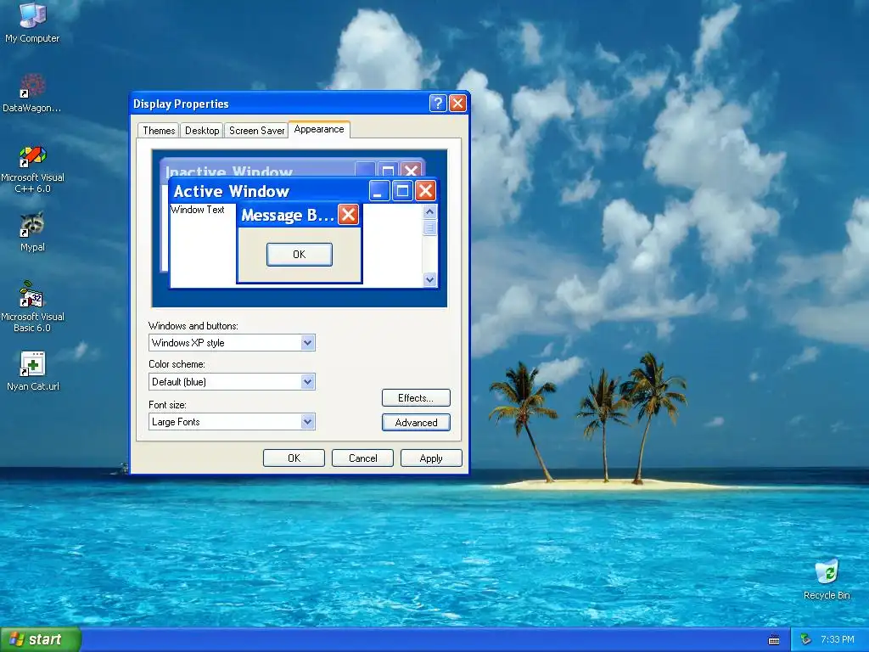The width and height of the screenshot is (869, 652).
Task: Select the Microsoft Visual C++ 6.0 shortcut
Action: tap(32, 169)
